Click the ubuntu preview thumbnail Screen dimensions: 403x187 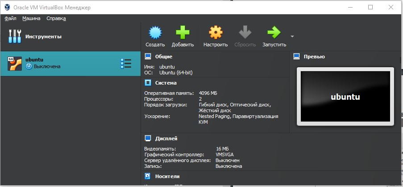tap(345, 97)
